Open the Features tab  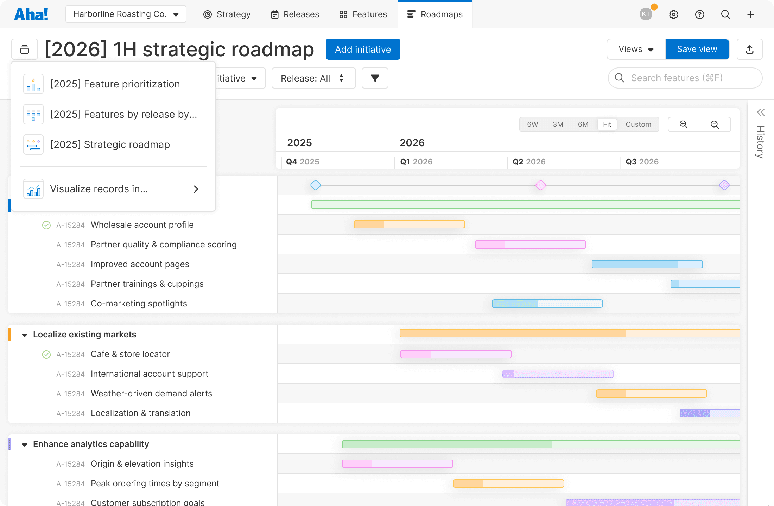[363, 14]
